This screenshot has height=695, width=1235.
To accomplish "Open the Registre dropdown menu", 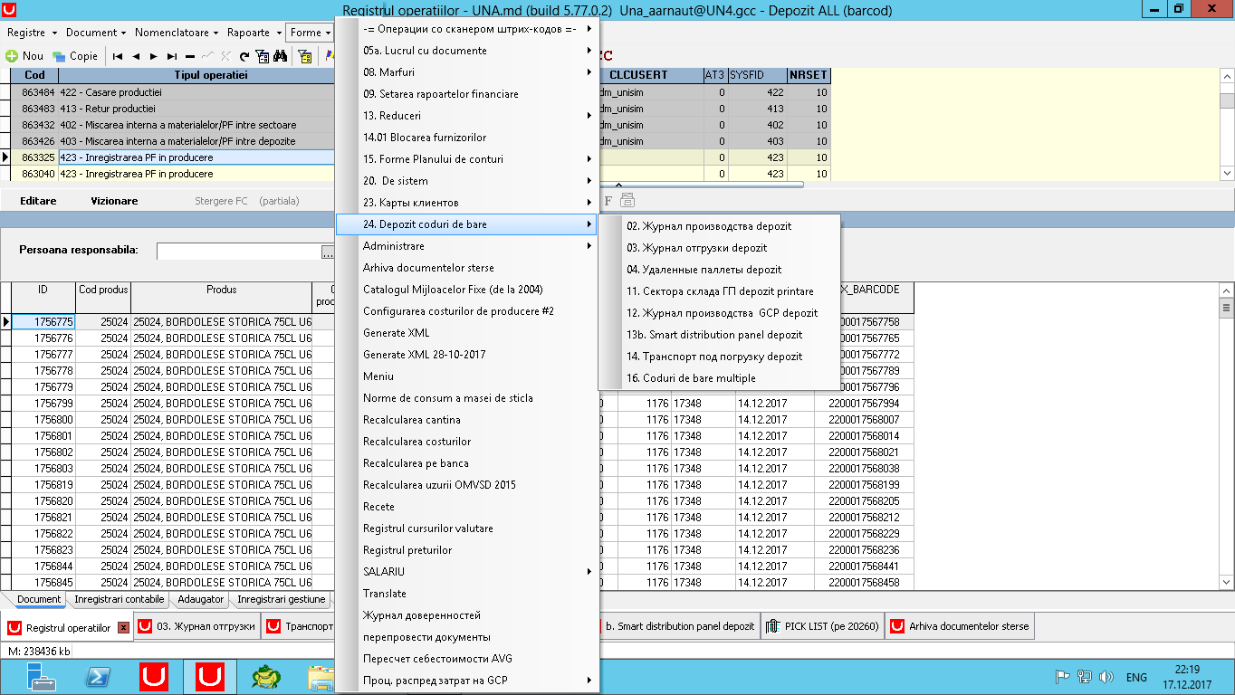I will (30, 33).
